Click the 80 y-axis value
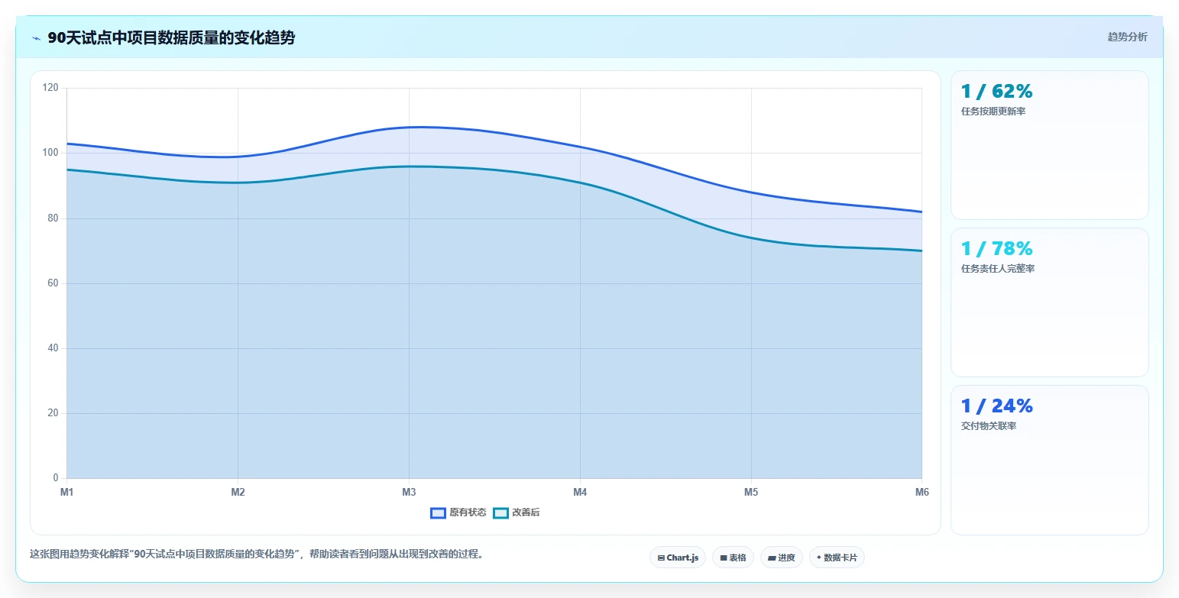1179x598 pixels. [53, 218]
